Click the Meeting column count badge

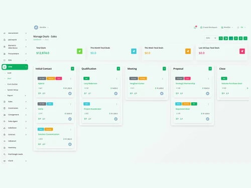tap(164, 69)
